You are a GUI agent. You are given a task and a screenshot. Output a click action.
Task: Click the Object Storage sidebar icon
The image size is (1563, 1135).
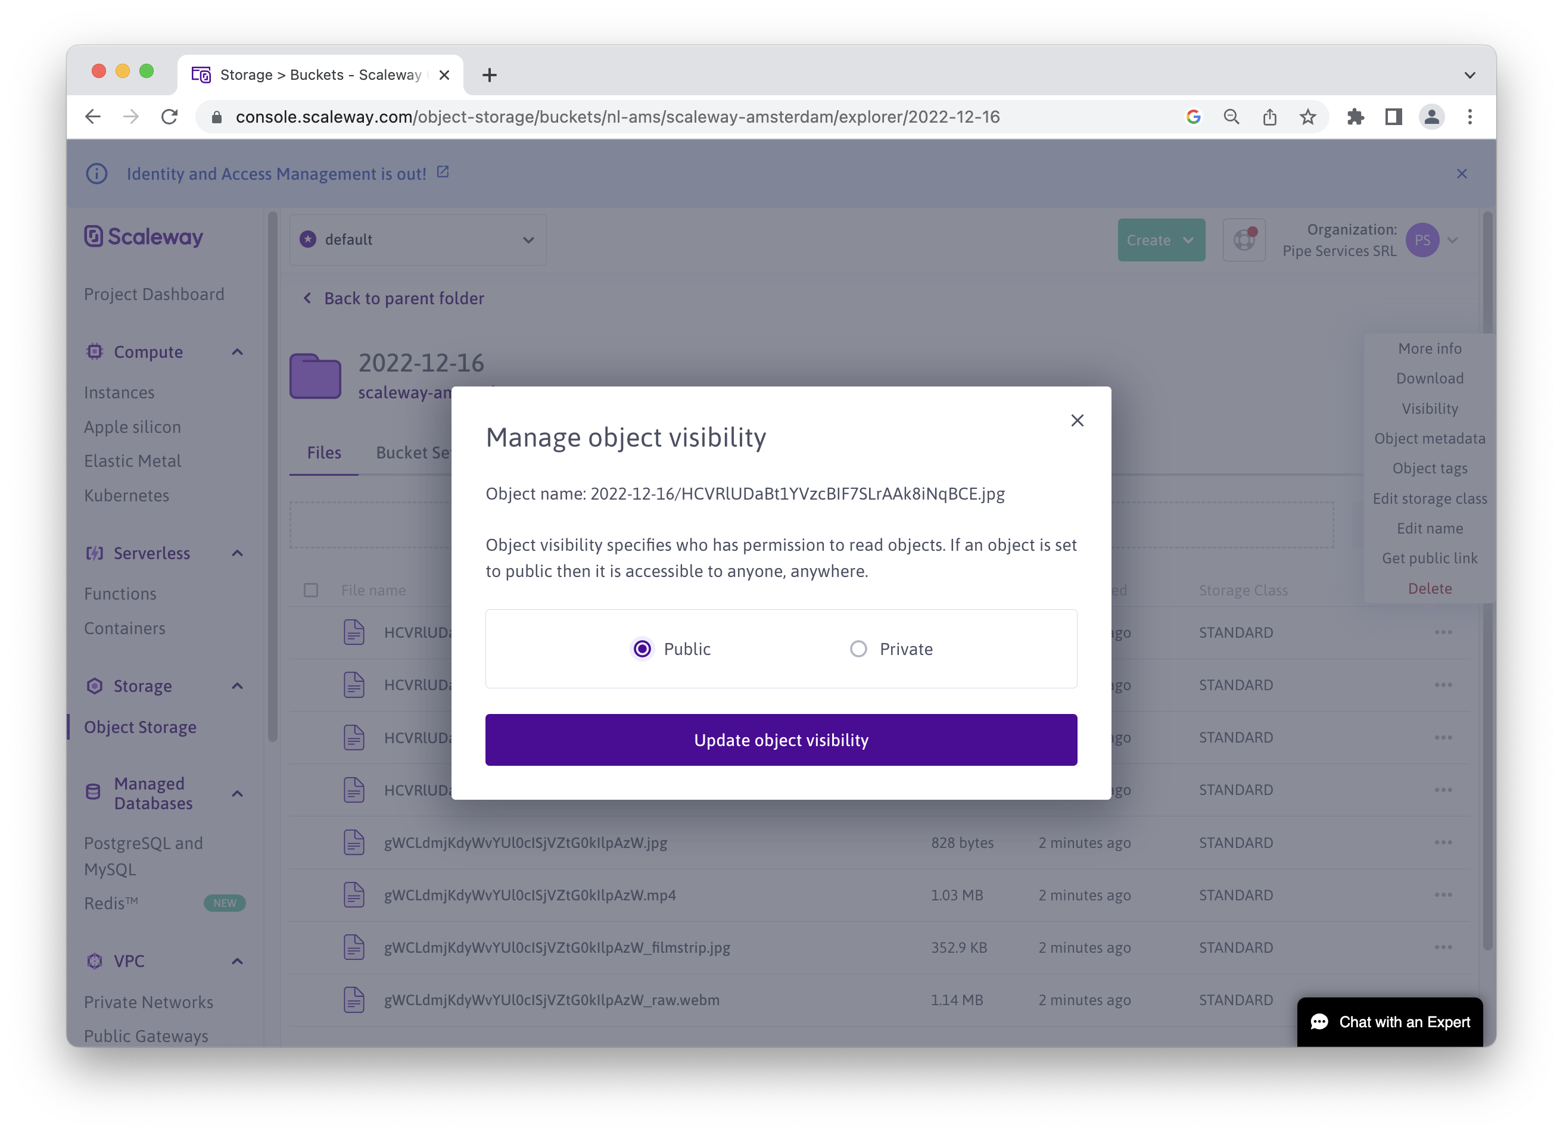pos(139,726)
